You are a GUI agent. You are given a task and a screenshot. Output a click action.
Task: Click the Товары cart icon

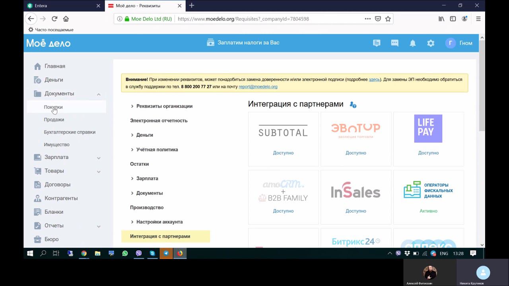(x=37, y=171)
